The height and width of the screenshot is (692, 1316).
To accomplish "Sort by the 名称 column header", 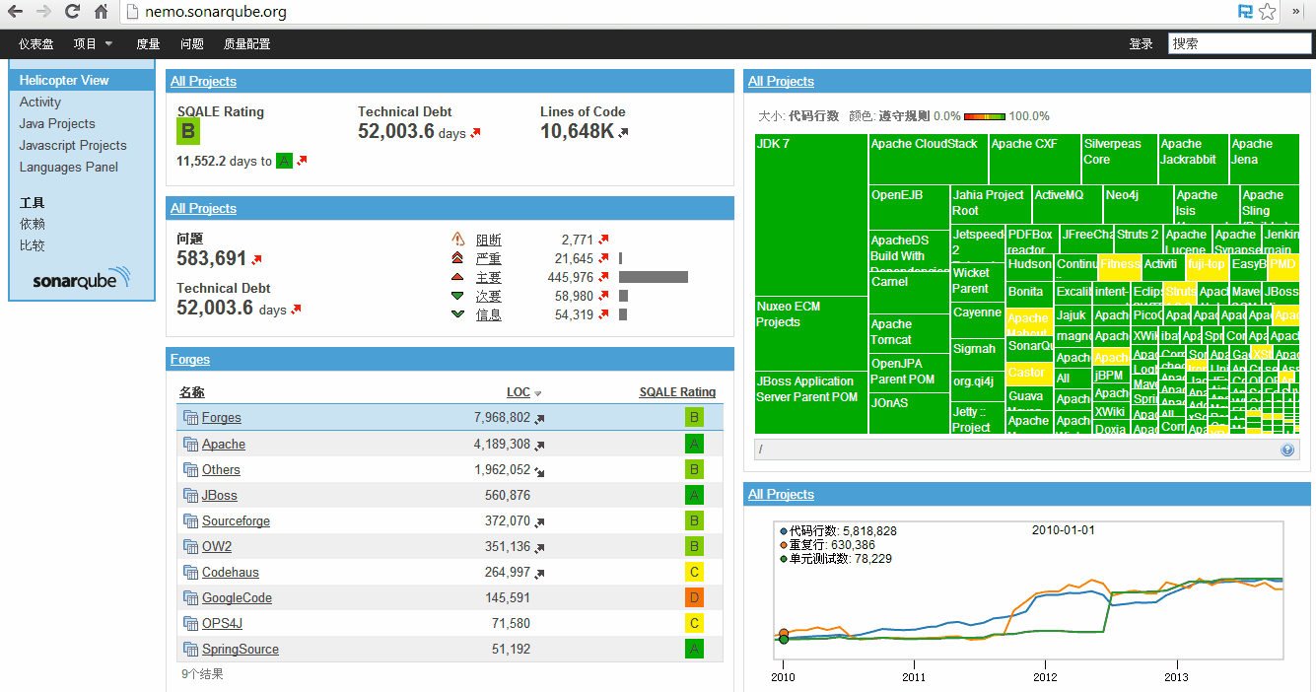I will point(192,392).
